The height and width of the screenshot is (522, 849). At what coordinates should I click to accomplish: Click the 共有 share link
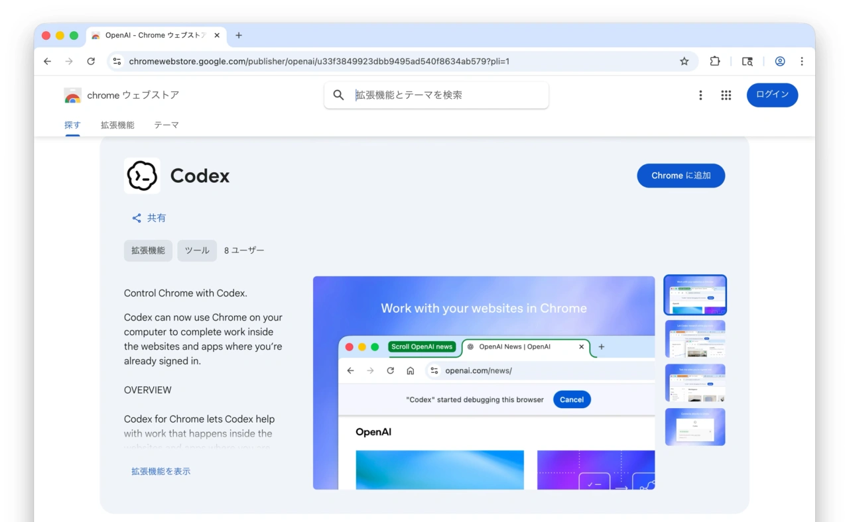tap(149, 218)
